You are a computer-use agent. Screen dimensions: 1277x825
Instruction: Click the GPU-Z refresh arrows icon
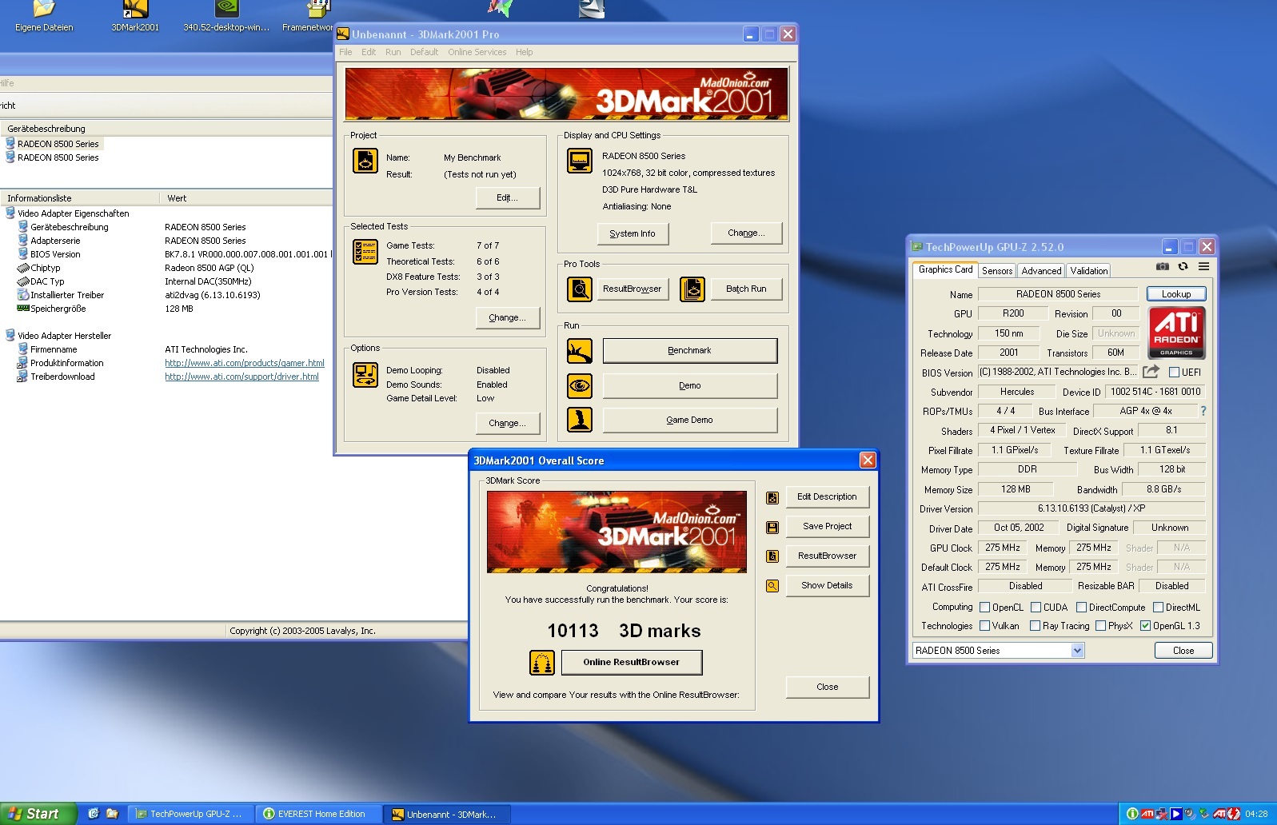(1183, 266)
